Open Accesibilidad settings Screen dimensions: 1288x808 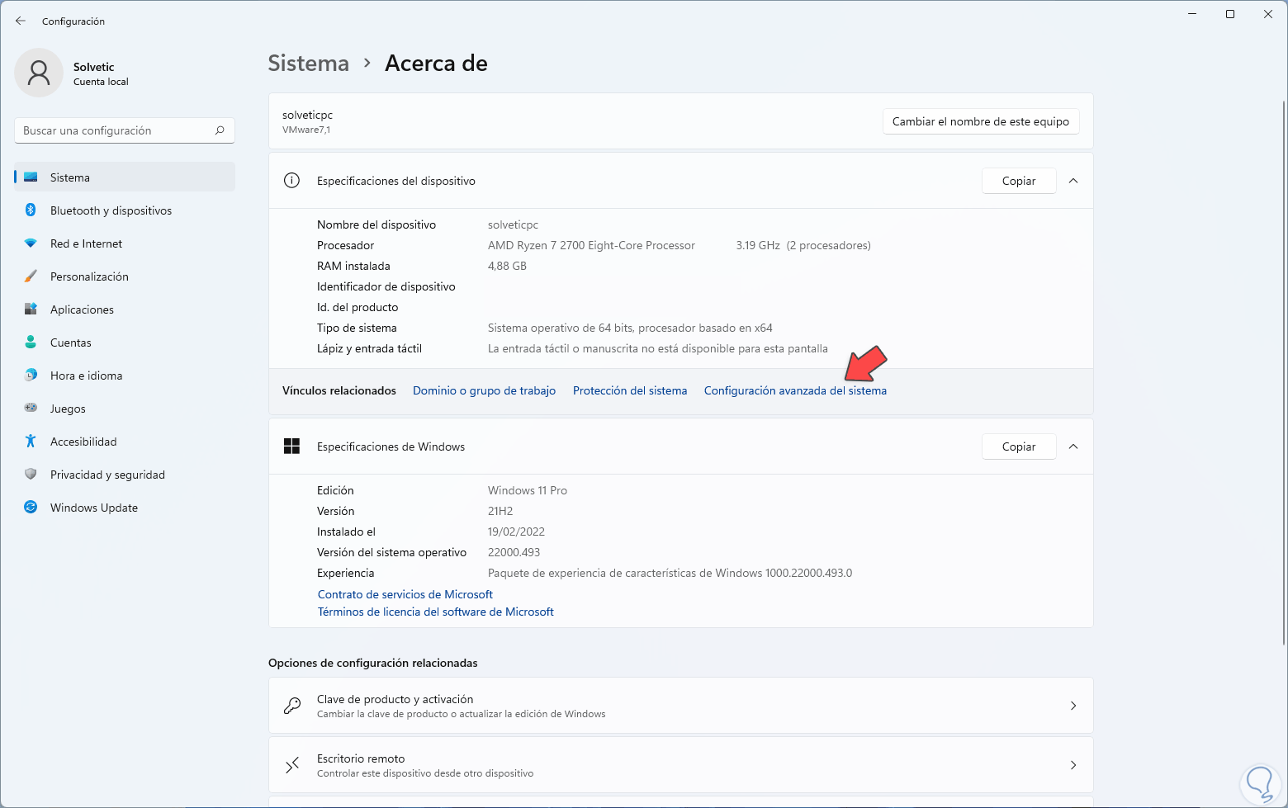[125, 442]
